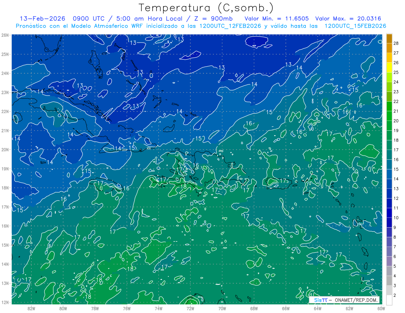Click the '23N' latitude label
This screenshot has height=313, width=405.
pos(5,92)
